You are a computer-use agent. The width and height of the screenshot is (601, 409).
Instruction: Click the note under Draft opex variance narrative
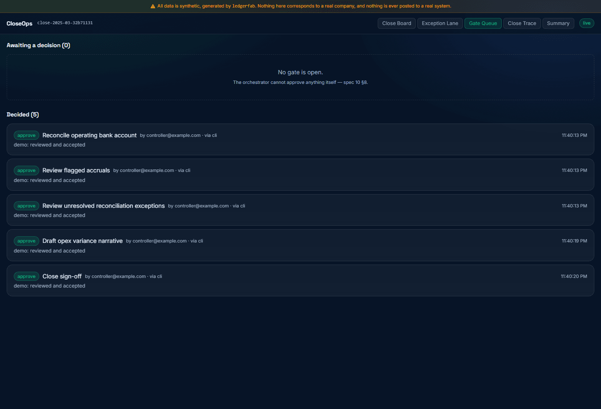pos(49,251)
